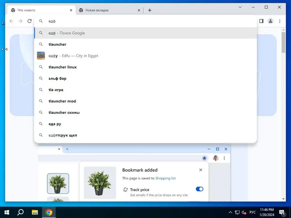
Task: Switch input language via 'РУС'
Action: click(252, 212)
